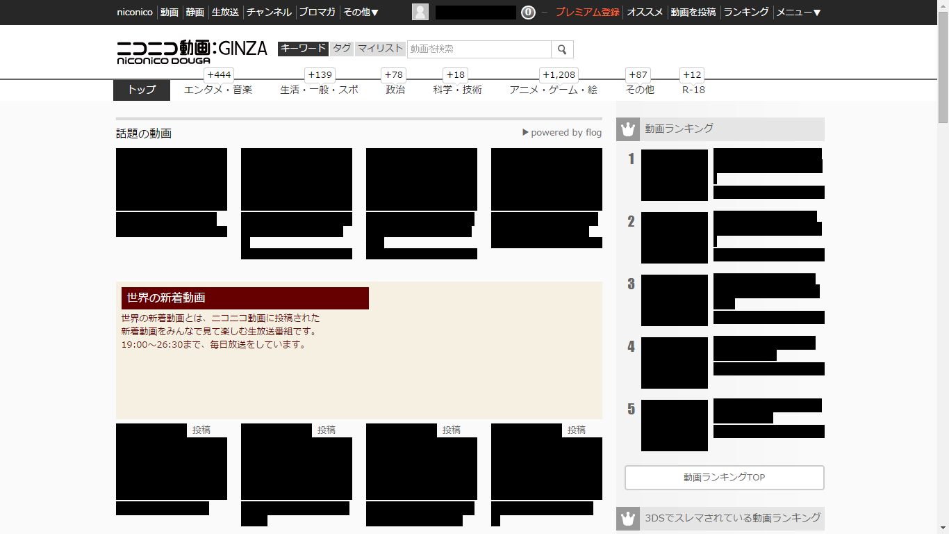Click the +444 new count badge
This screenshot has height=534, width=949.
pyautogui.click(x=219, y=75)
